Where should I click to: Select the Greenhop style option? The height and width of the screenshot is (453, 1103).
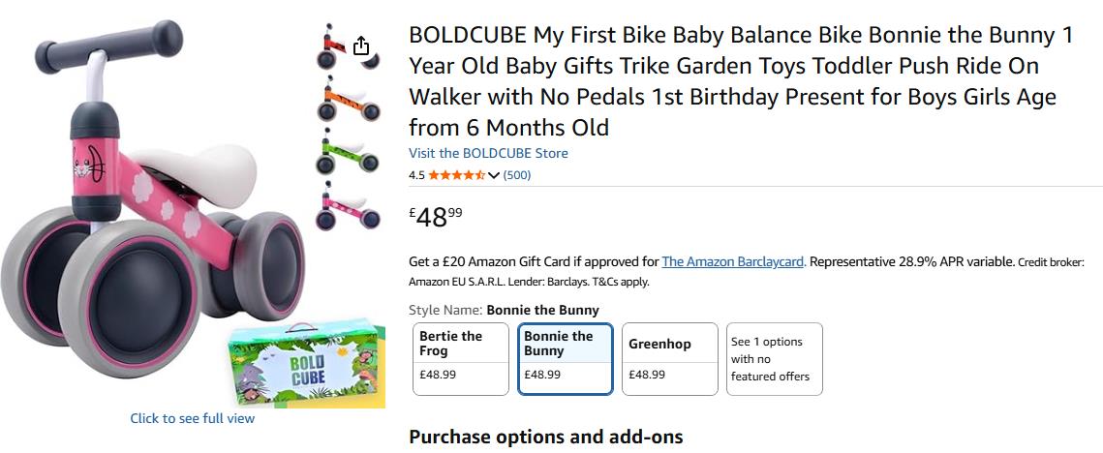tap(670, 359)
